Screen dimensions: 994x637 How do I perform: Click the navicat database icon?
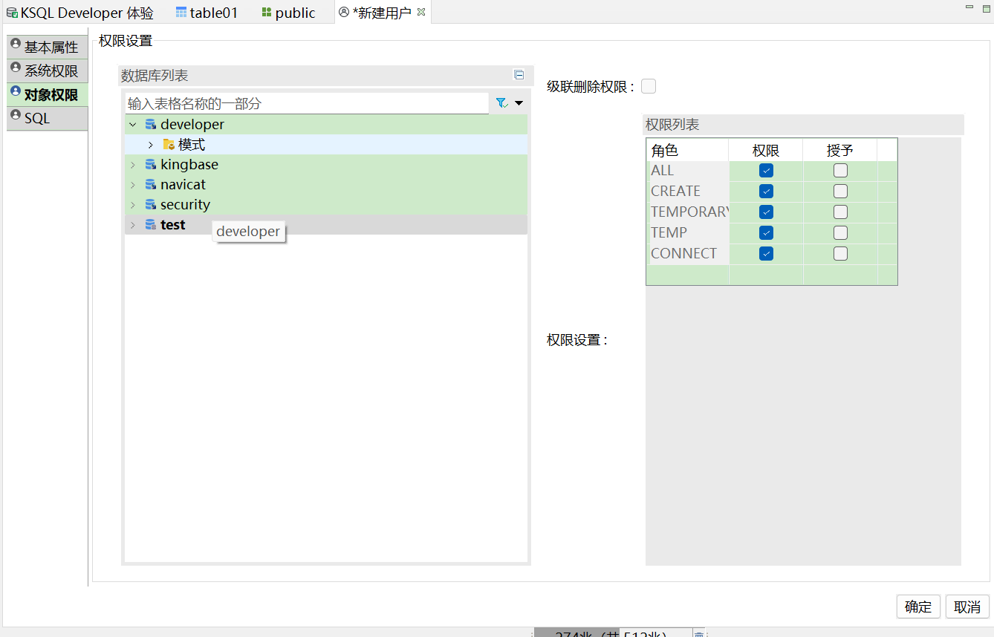[x=151, y=185]
